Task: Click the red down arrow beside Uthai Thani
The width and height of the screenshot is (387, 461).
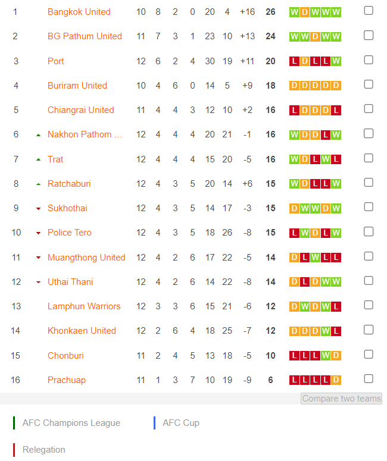Action: [x=38, y=282]
